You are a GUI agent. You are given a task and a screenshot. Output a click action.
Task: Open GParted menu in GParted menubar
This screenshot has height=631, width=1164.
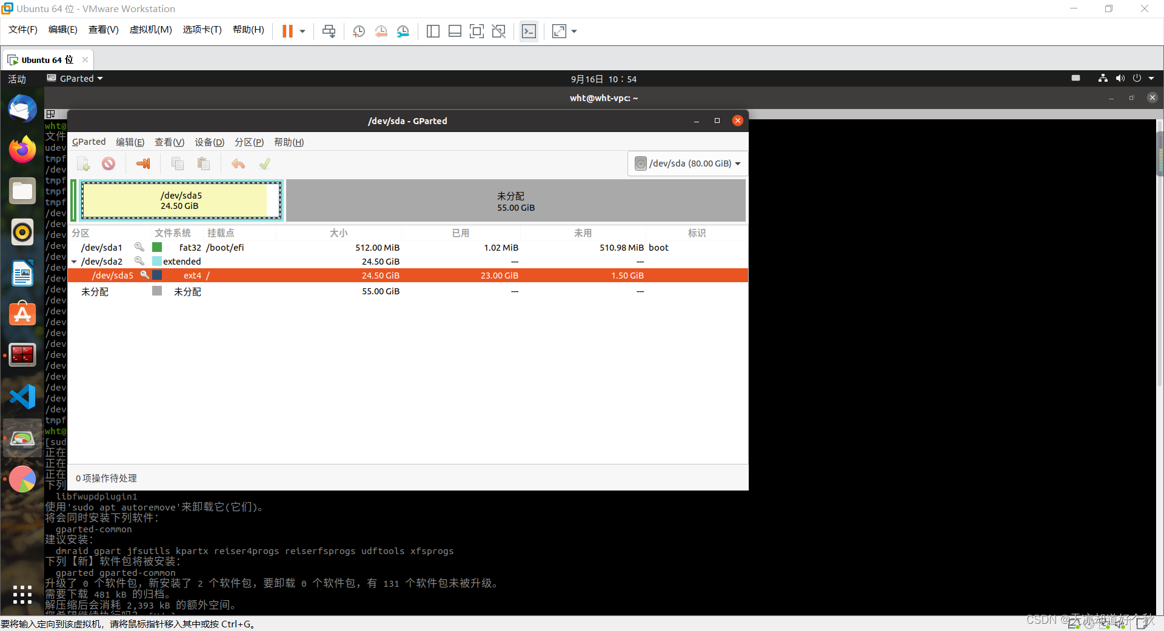click(x=89, y=142)
